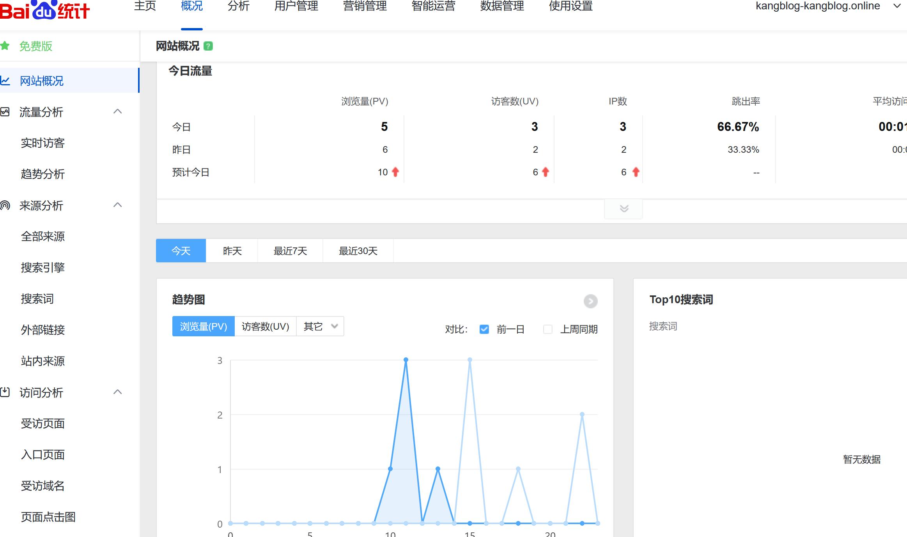Click the 访客数(UV) column header
The height and width of the screenshot is (537, 907).
pyautogui.click(x=515, y=101)
